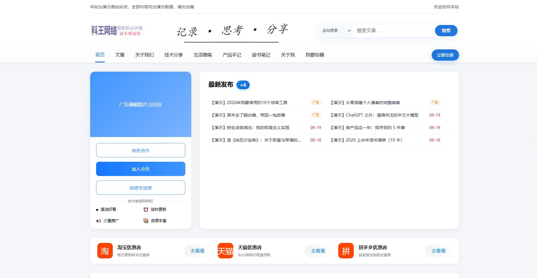
Task: Click the 淘宝优惠券 title
Action: [129, 247]
